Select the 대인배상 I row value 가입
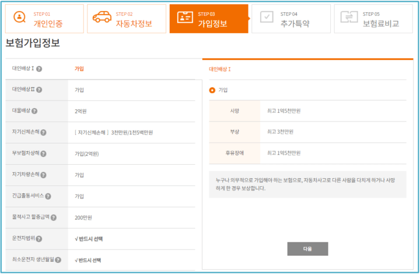This screenshot has width=420, height=274. [x=79, y=69]
